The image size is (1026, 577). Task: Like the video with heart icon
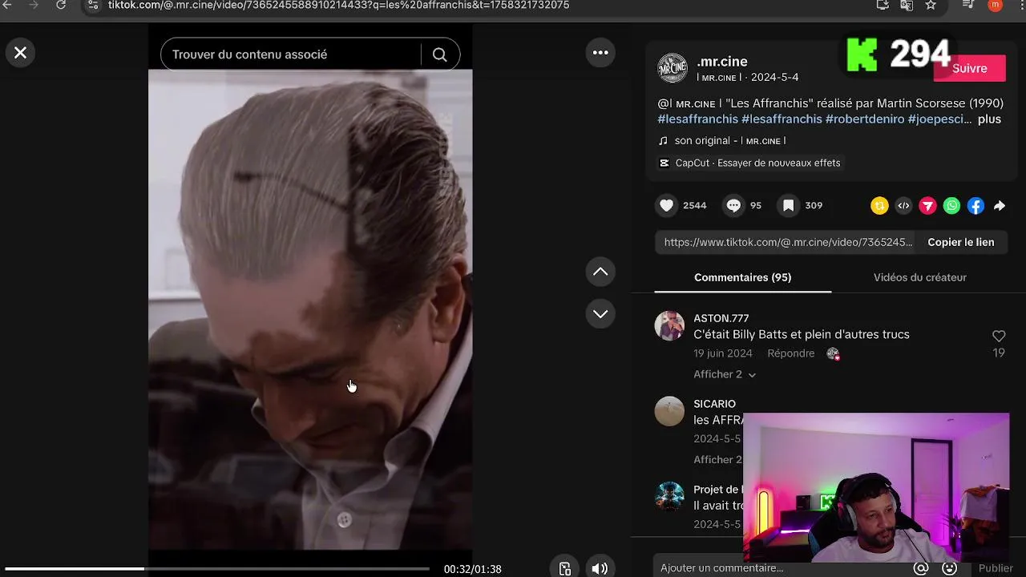666,206
